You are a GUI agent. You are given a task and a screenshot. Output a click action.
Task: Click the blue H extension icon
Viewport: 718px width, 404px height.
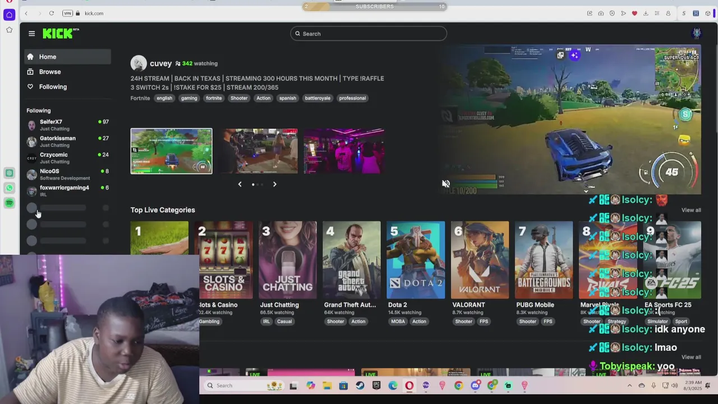[696, 13]
